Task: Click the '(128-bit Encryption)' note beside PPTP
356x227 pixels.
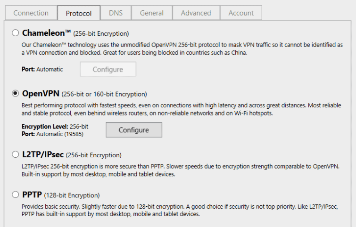Action: coord(72,195)
